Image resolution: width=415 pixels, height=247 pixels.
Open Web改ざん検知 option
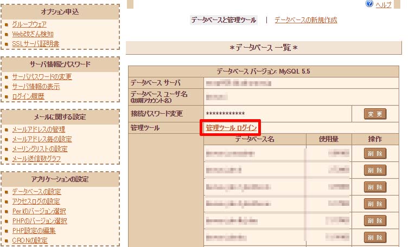pos(33,34)
